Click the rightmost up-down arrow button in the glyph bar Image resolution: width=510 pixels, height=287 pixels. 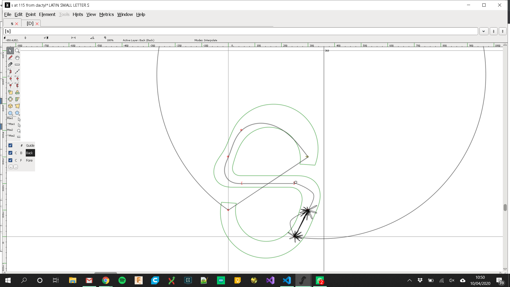tap(503, 31)
